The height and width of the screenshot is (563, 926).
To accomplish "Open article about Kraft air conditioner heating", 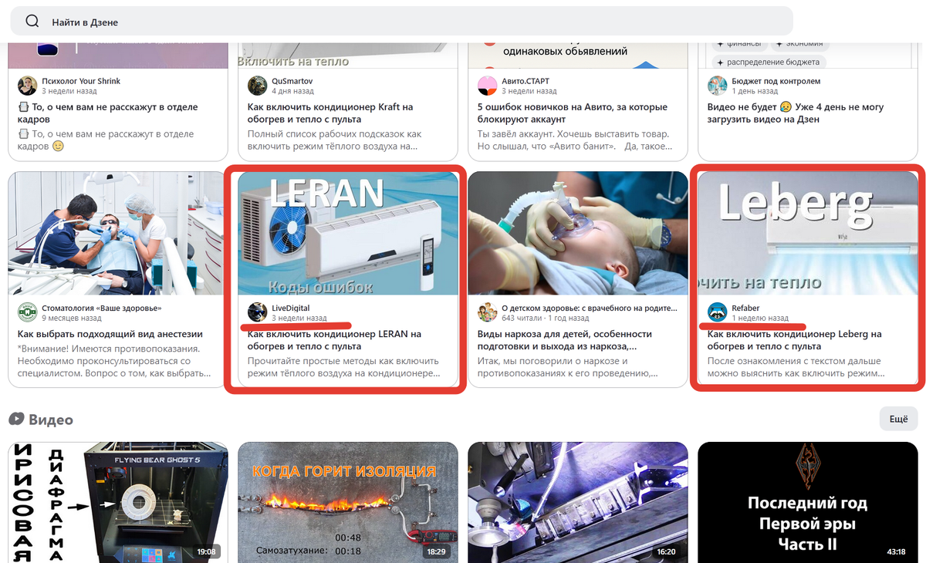I will point(330,113).
